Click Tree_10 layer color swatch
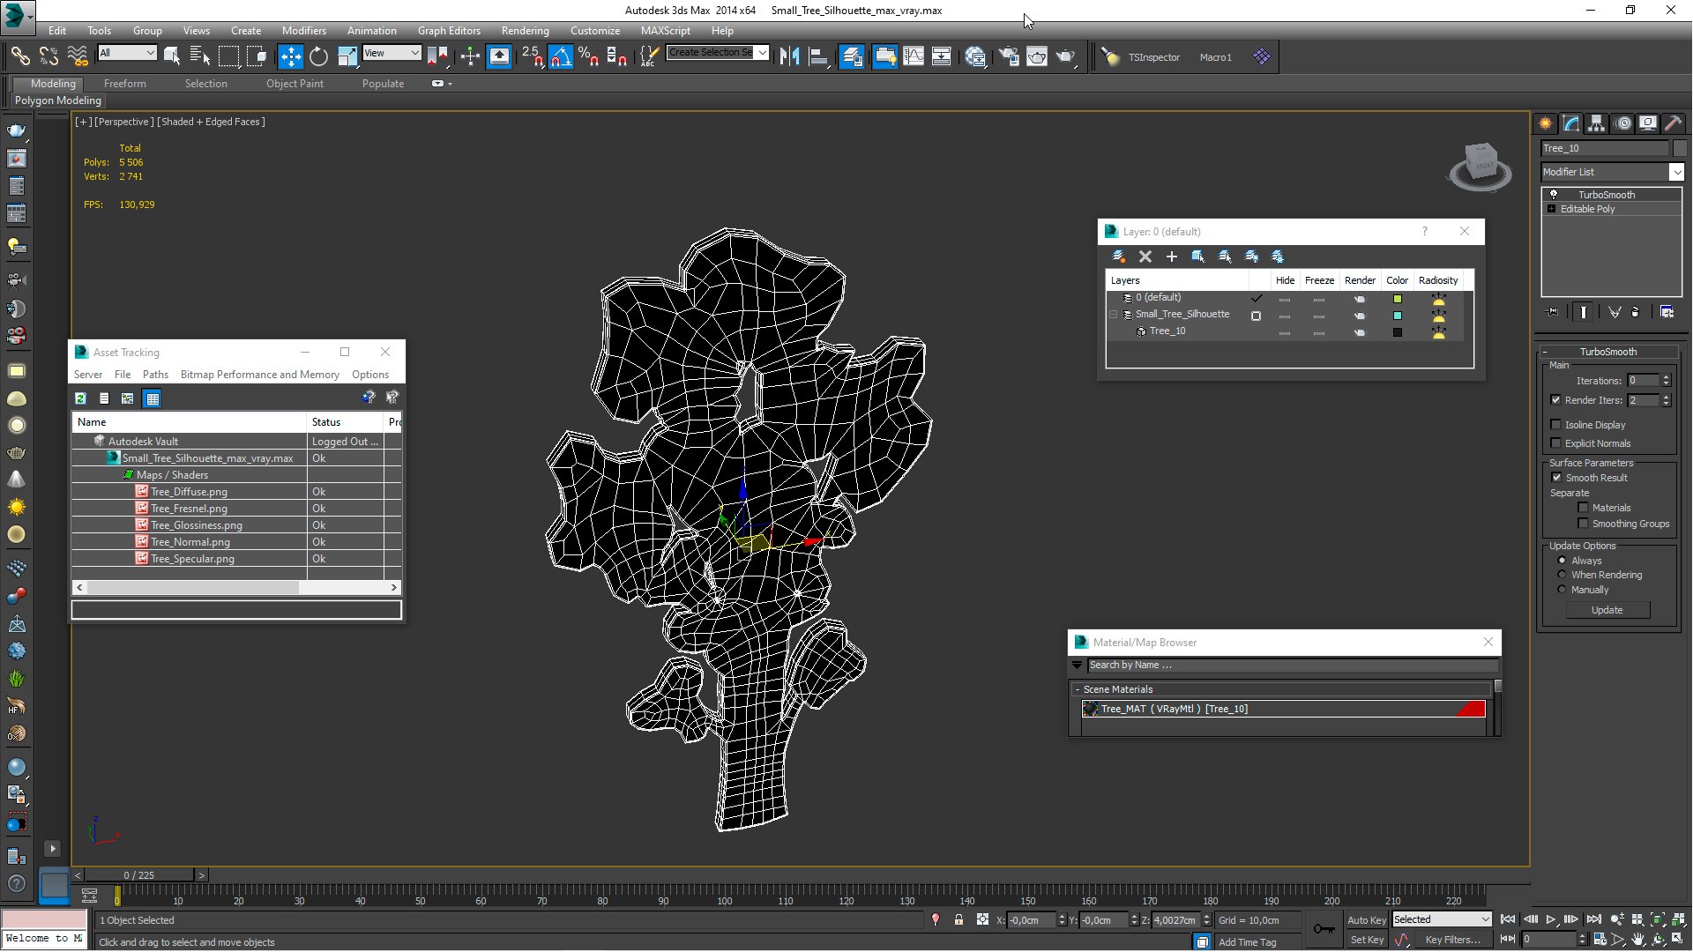 1397,332
